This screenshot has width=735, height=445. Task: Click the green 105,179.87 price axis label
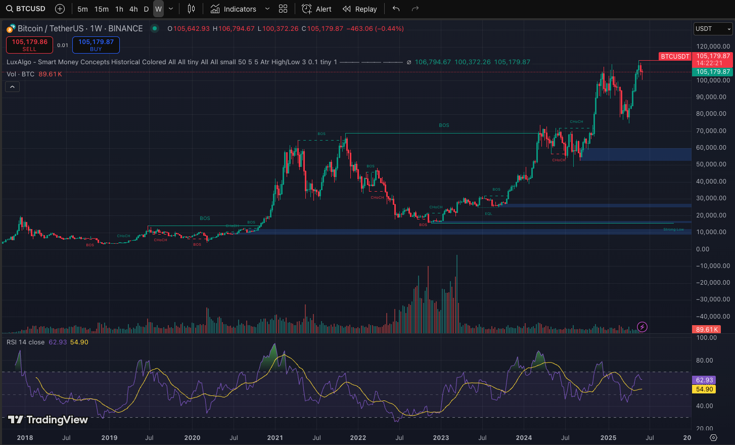[713, 72]
